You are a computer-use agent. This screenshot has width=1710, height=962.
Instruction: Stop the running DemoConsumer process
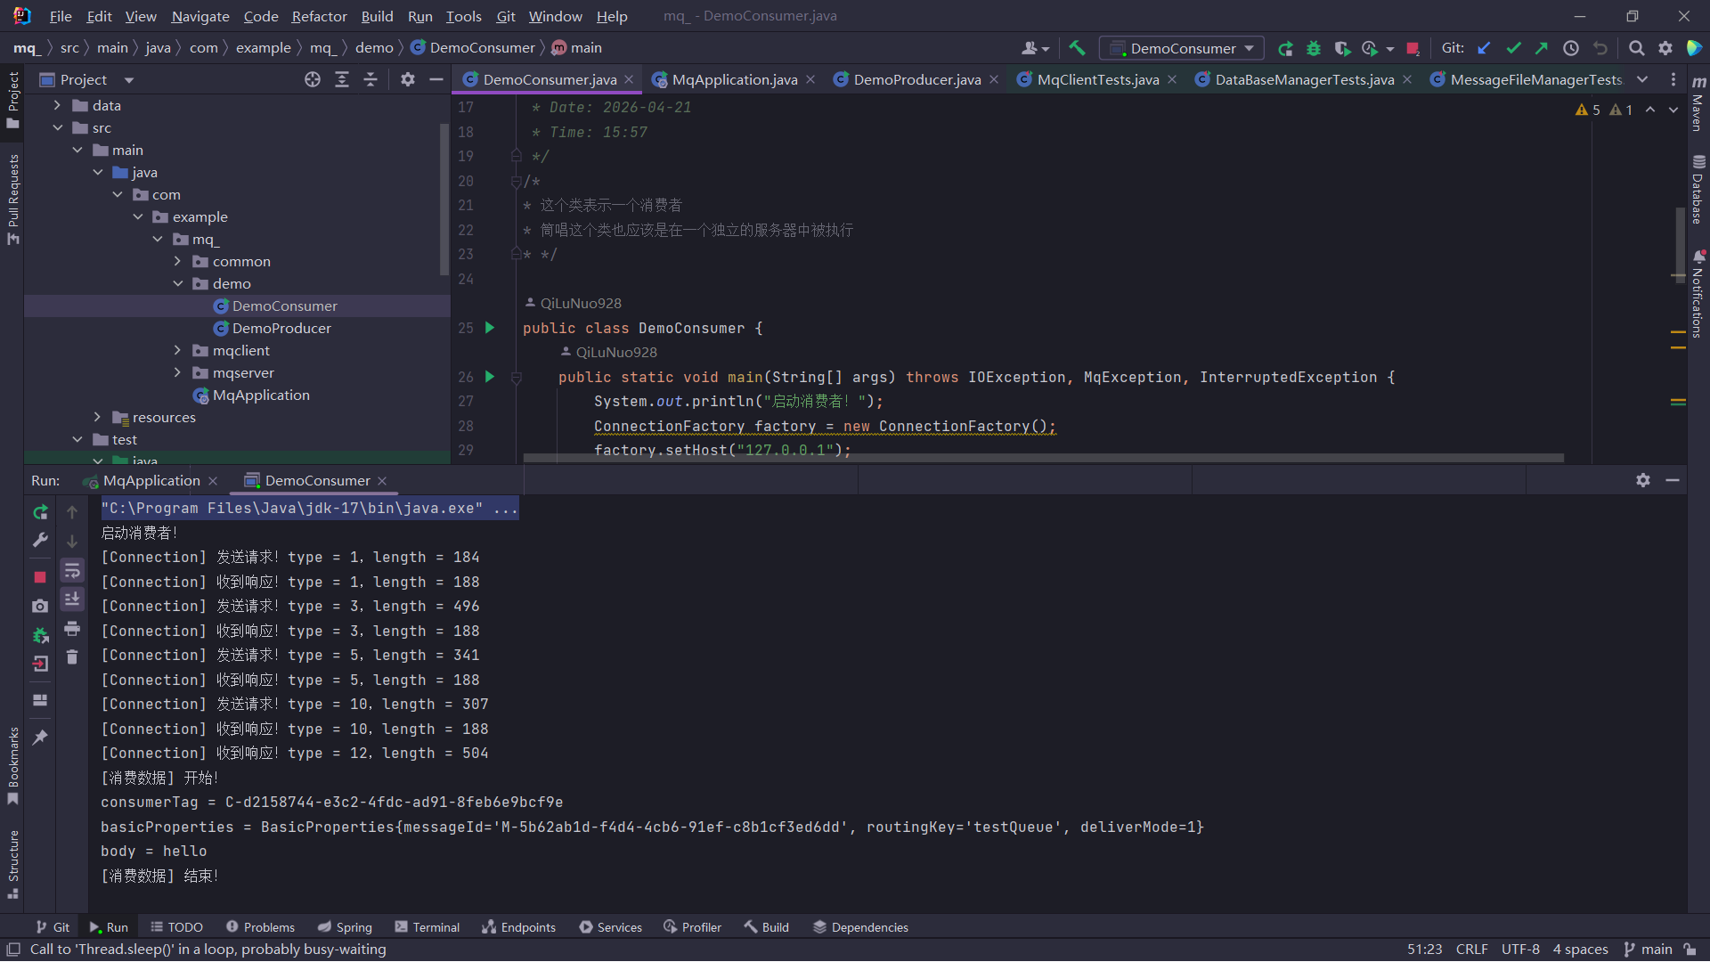(39, 577)
